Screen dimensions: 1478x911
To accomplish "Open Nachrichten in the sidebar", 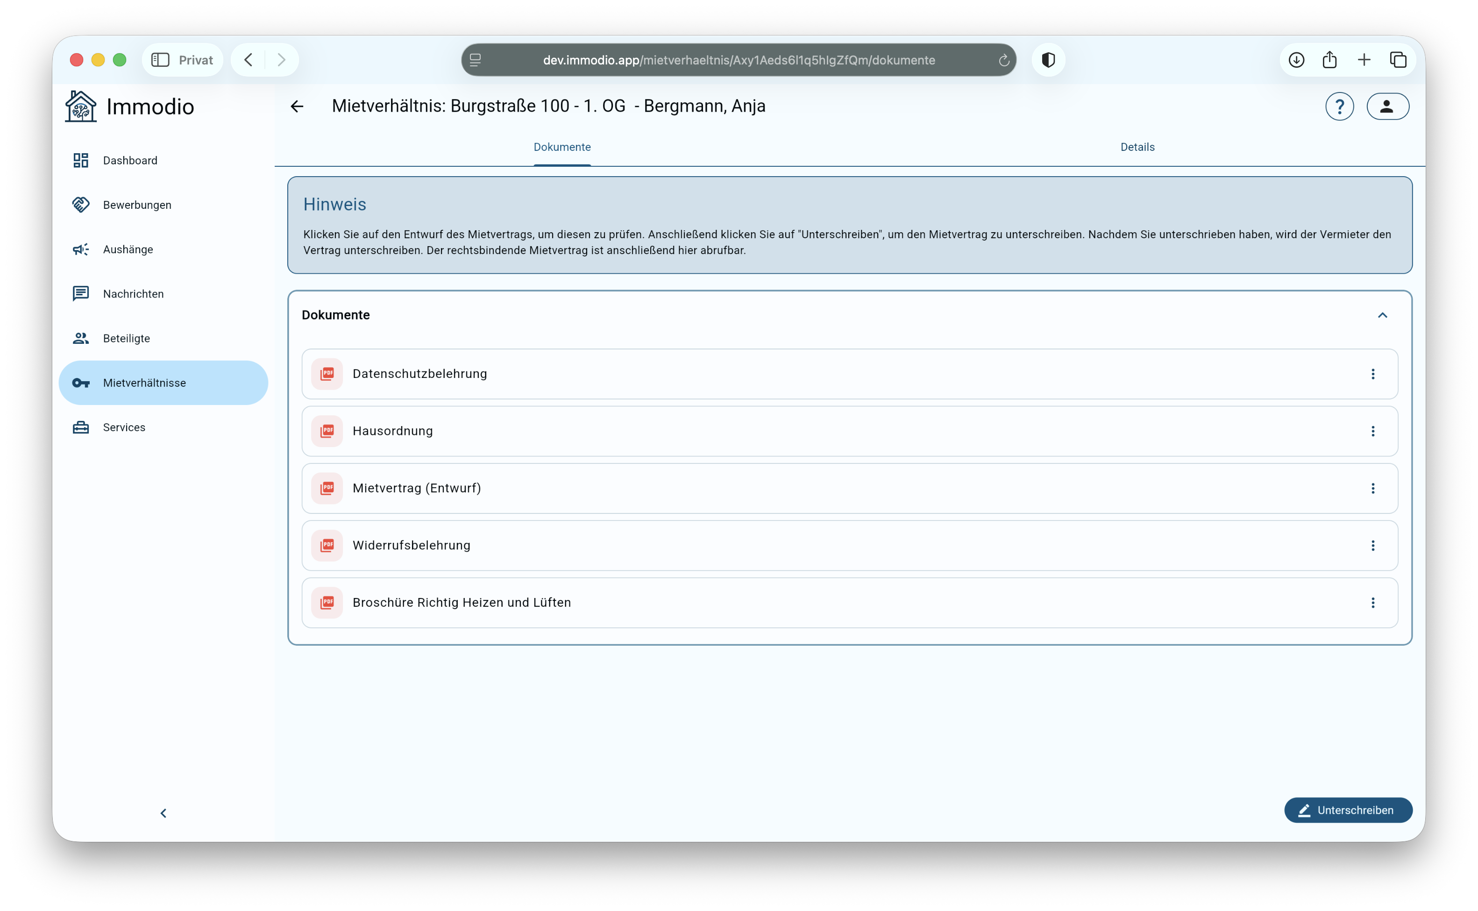I will (x=163, y=294).
